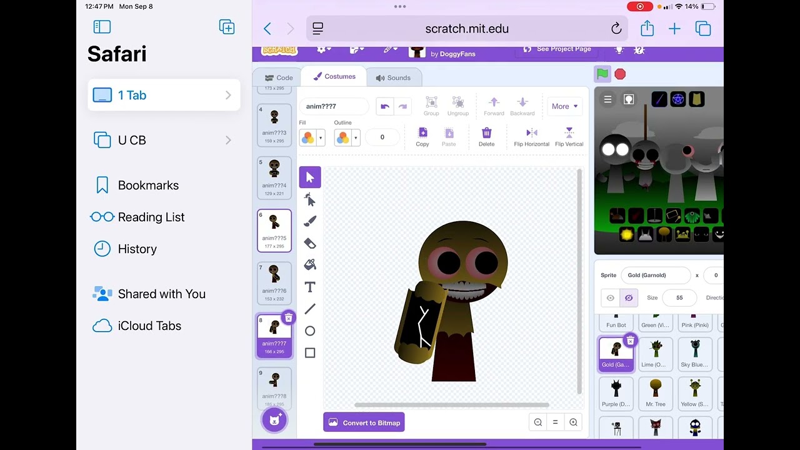
Task: Open the Safari share sheet
Action: (x=647, y=28)
